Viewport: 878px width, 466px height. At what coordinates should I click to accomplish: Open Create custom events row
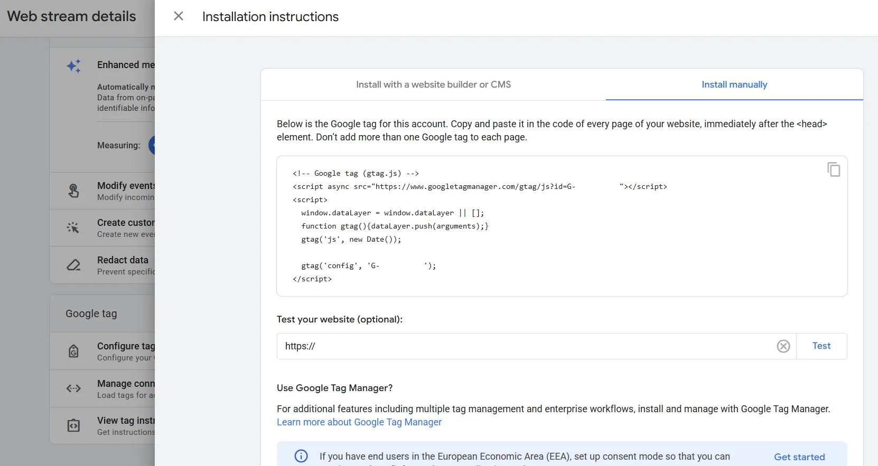(x=102, y=228)
